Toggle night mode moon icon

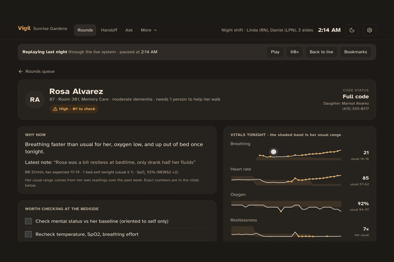[352, 30]
